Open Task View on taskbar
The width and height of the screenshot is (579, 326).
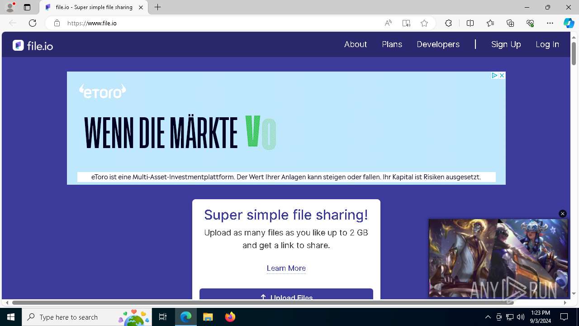pyautogui.click(x=163, y=317)
